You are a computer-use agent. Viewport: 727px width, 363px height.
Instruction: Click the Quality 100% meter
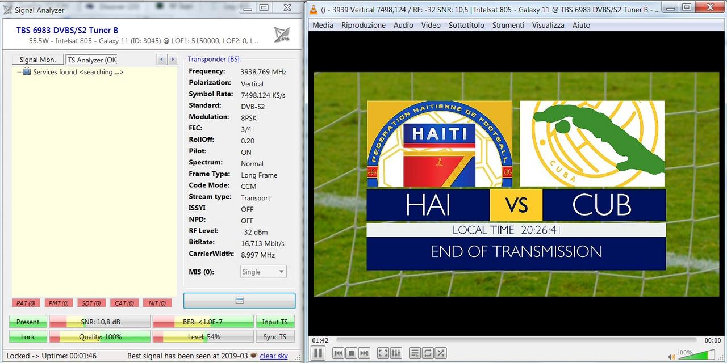coord(100,336)
